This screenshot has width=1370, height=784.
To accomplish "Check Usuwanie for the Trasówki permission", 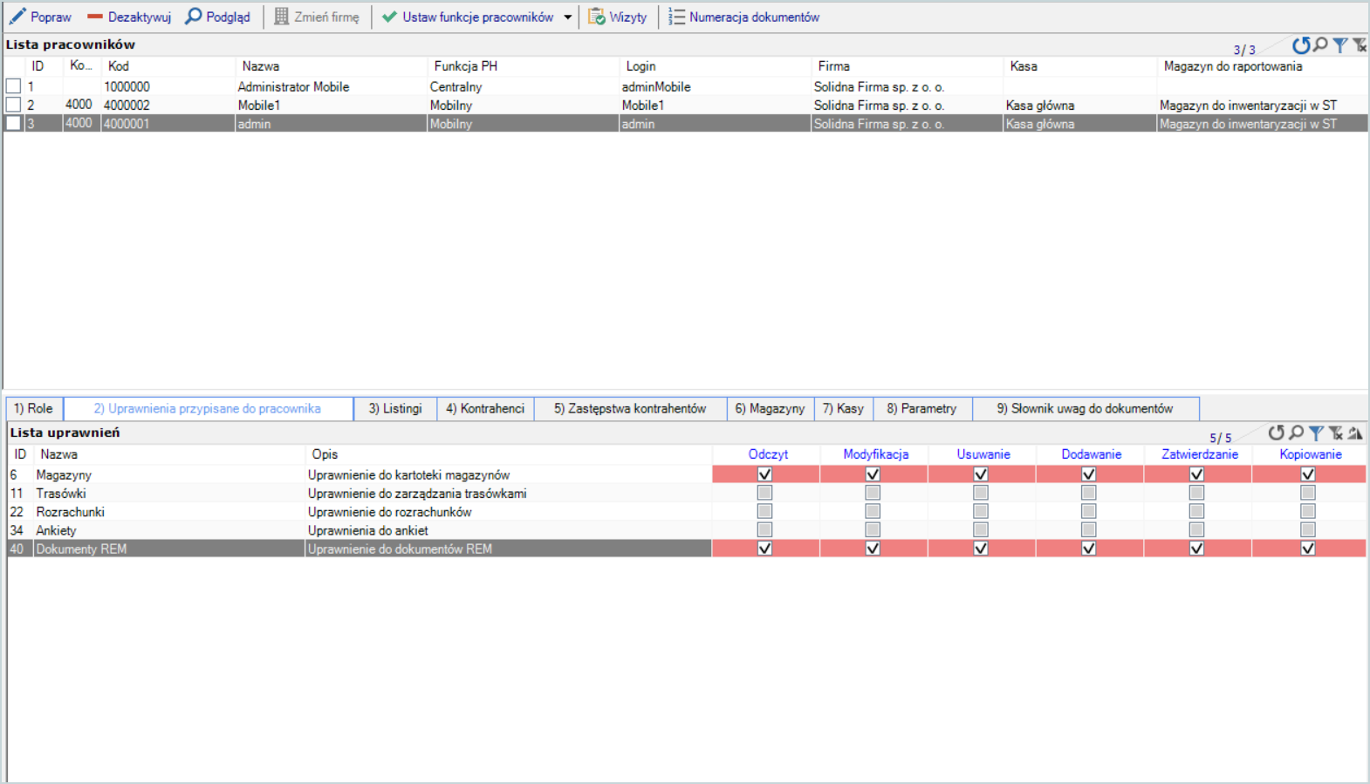I will 981,493.
